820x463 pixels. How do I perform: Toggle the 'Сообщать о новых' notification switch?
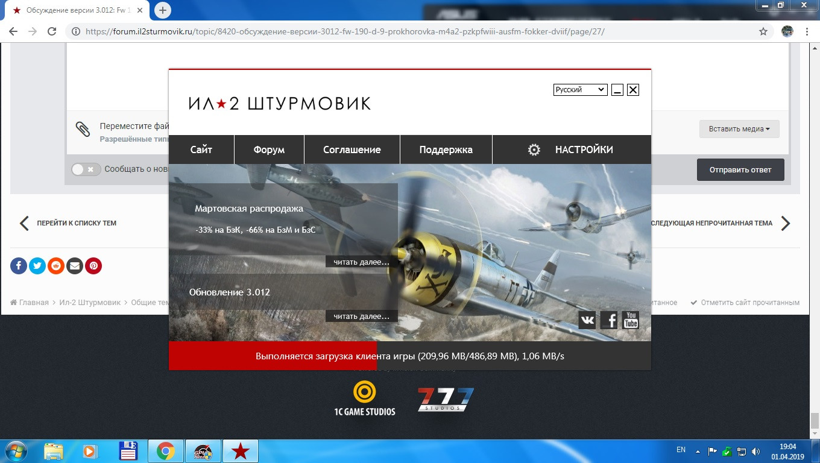point(86,169)
